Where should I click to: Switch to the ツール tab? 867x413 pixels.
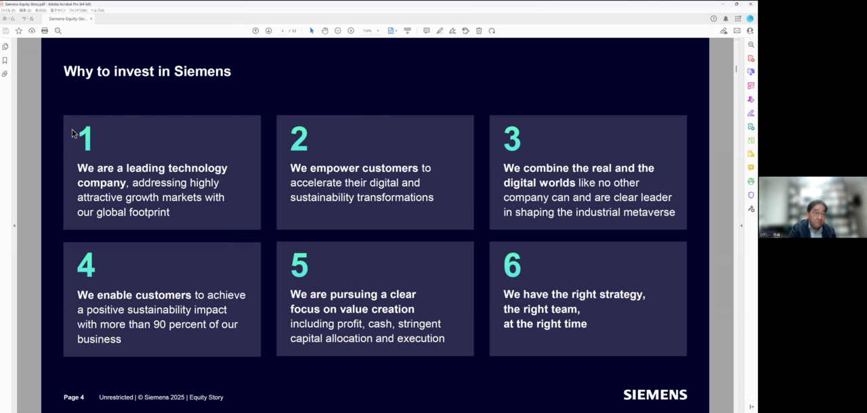[28, 19]
